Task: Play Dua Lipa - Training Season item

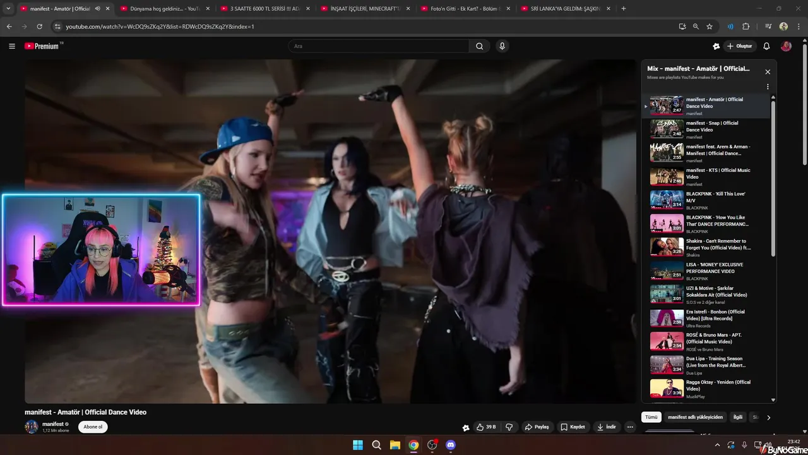Action: coord(707,365)
